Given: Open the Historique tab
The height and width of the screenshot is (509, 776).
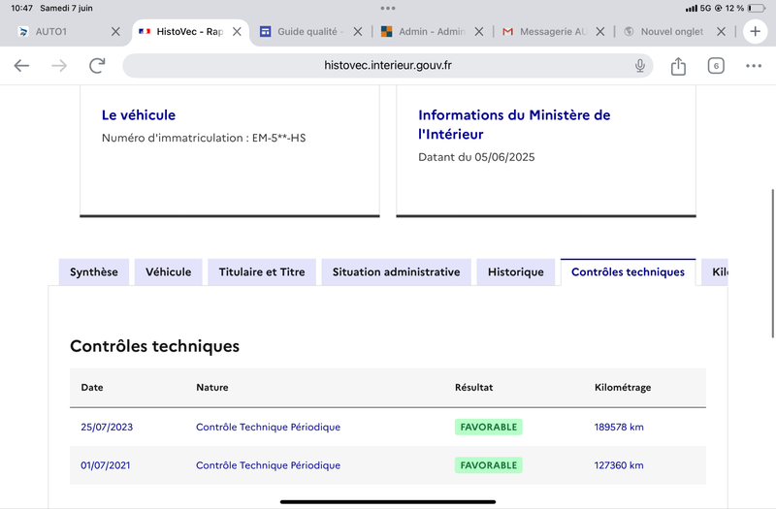Looking at the screenshot, I should tap(516, 272).
